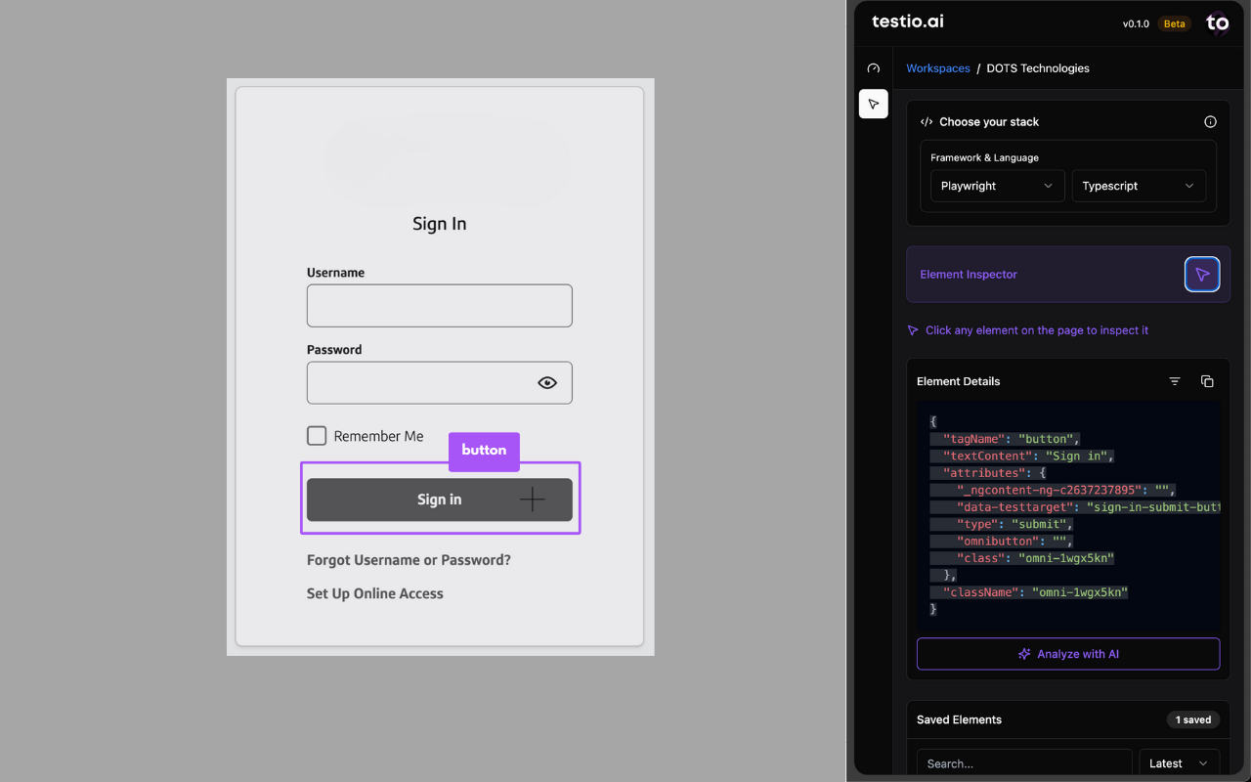Viewport: 1251px width, 782px height.
Task: Open the dashboard gauge icon in sidebar
Action: click(874, 68)
